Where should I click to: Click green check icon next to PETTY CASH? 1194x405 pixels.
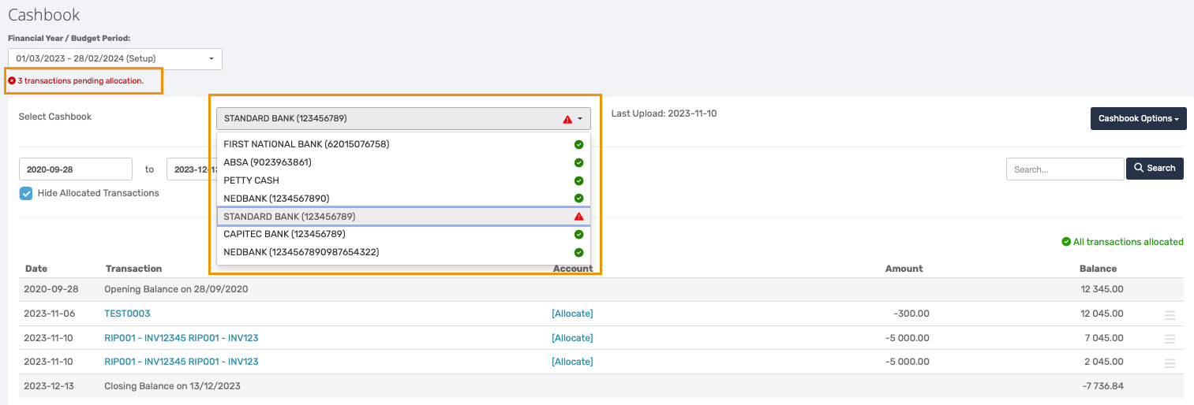click(x=578, y=180)
